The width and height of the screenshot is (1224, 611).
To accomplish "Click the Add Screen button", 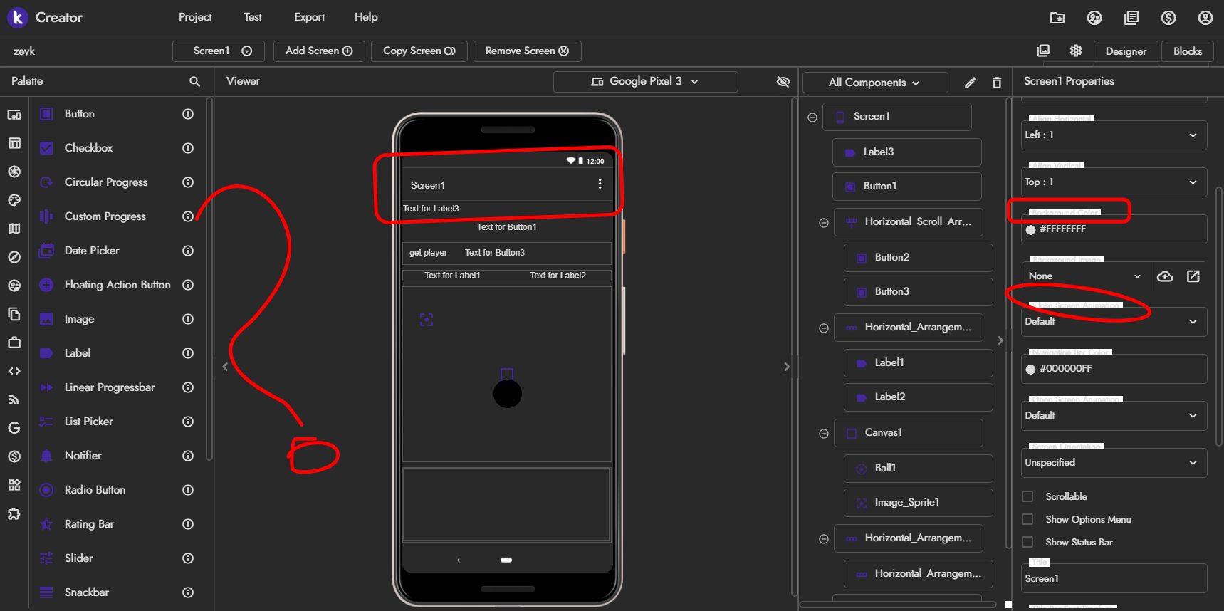I will 319,51.
